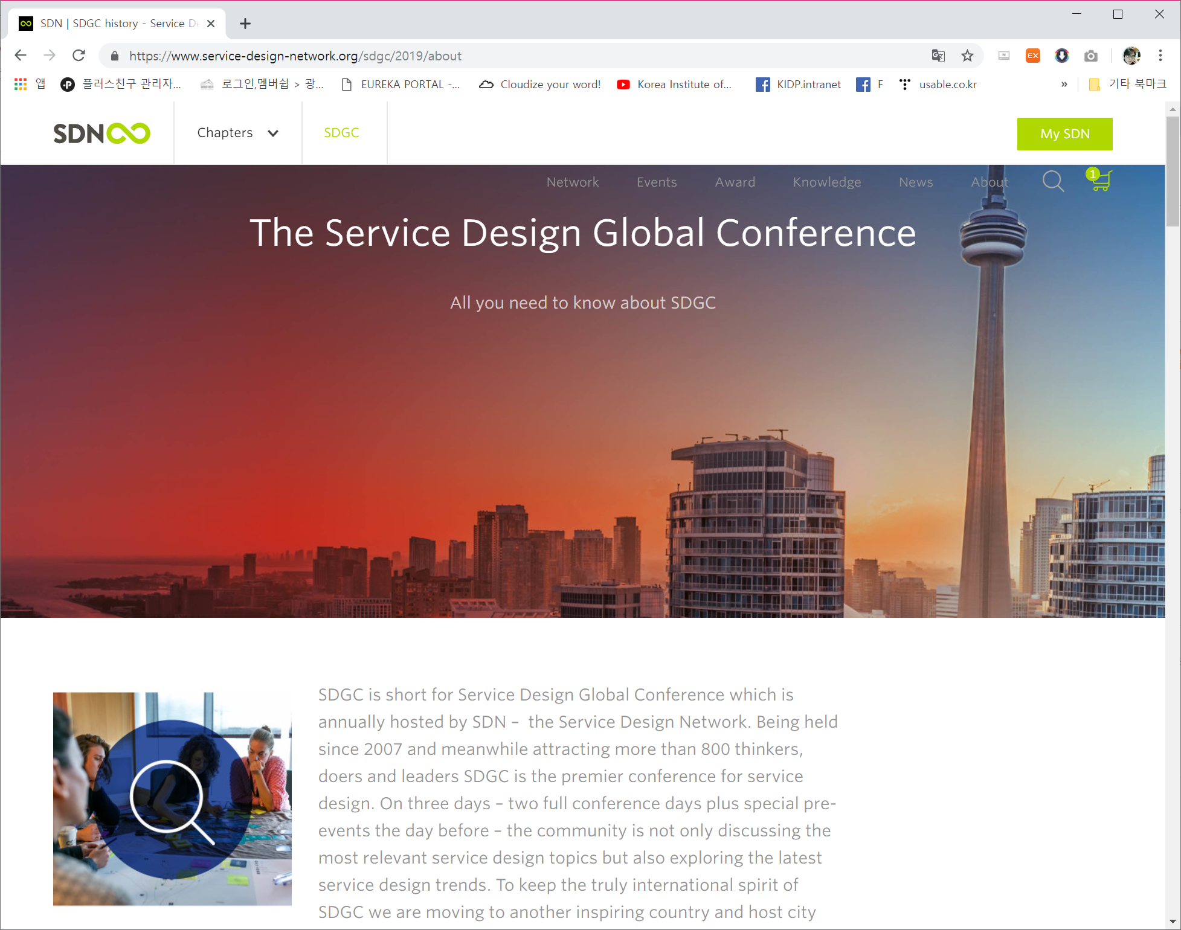Select the SDGC navigation tab
1181x930 pixels.
click(x=341, y=133)
